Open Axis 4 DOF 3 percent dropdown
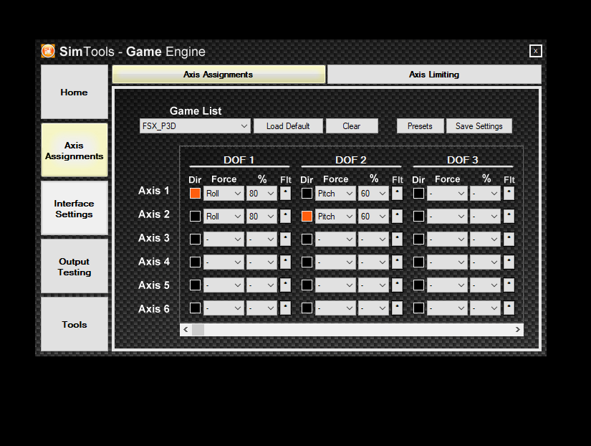 click(485, 262)
